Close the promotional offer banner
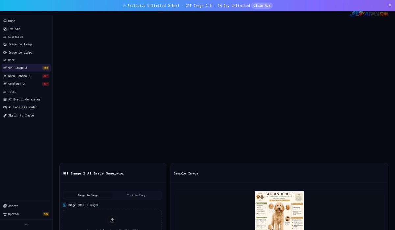This screenshot has width=395, height=230. pyautogui.click(x=390, y=5)
